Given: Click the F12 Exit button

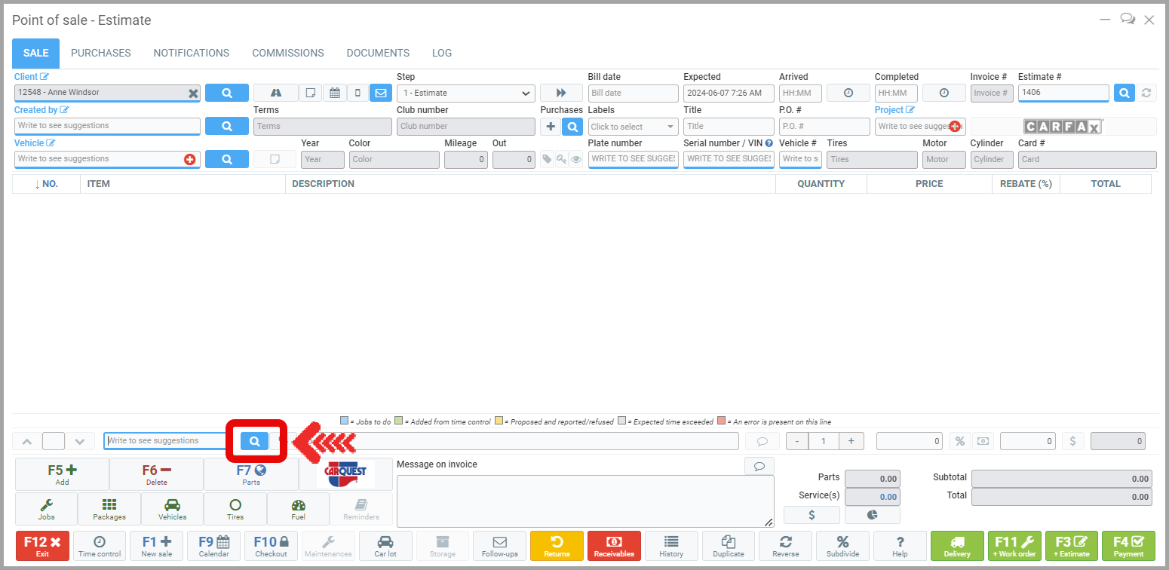Looking at the screenshot, I should [42, 546].
